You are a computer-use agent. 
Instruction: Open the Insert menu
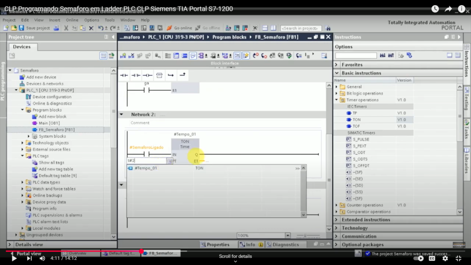(55, 20)
